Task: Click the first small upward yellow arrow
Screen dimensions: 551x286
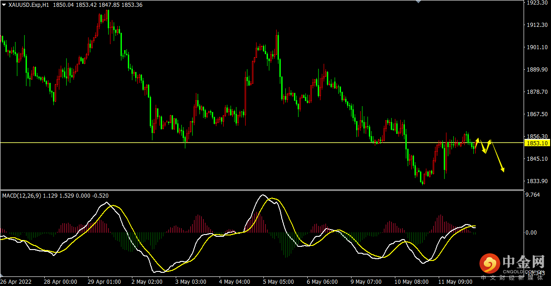Action: point(478,140)
